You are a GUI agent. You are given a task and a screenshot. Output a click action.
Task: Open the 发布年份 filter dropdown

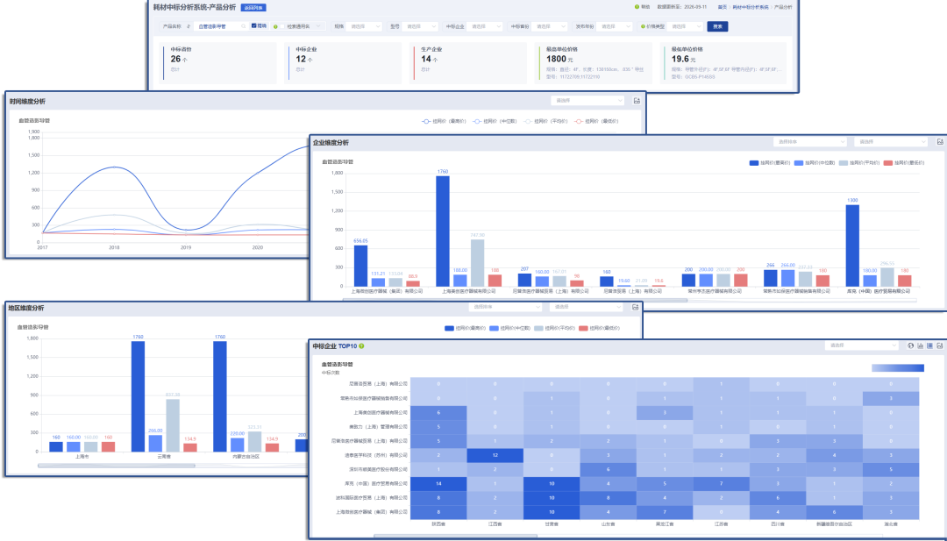[615, 26]
